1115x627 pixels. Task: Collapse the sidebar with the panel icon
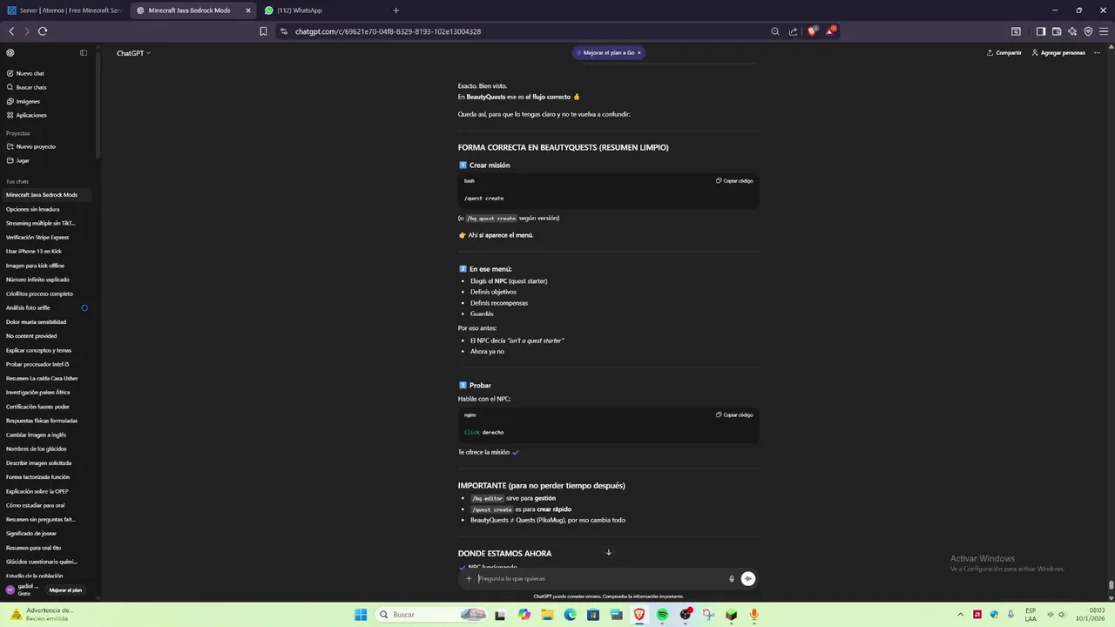point(84,52)
